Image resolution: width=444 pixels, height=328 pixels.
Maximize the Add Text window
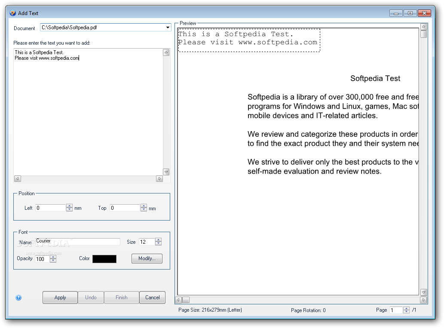(410, 13)
